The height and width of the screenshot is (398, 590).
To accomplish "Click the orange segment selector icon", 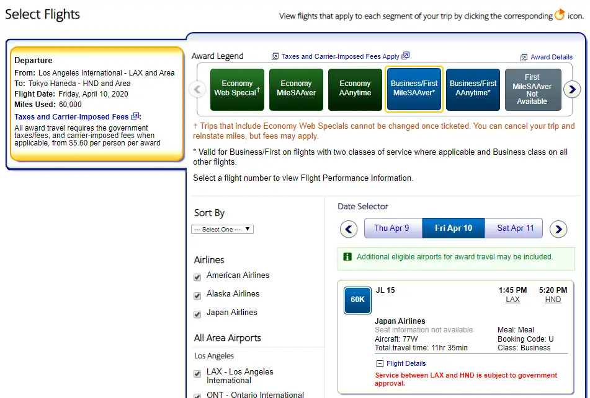I will 560,15.
